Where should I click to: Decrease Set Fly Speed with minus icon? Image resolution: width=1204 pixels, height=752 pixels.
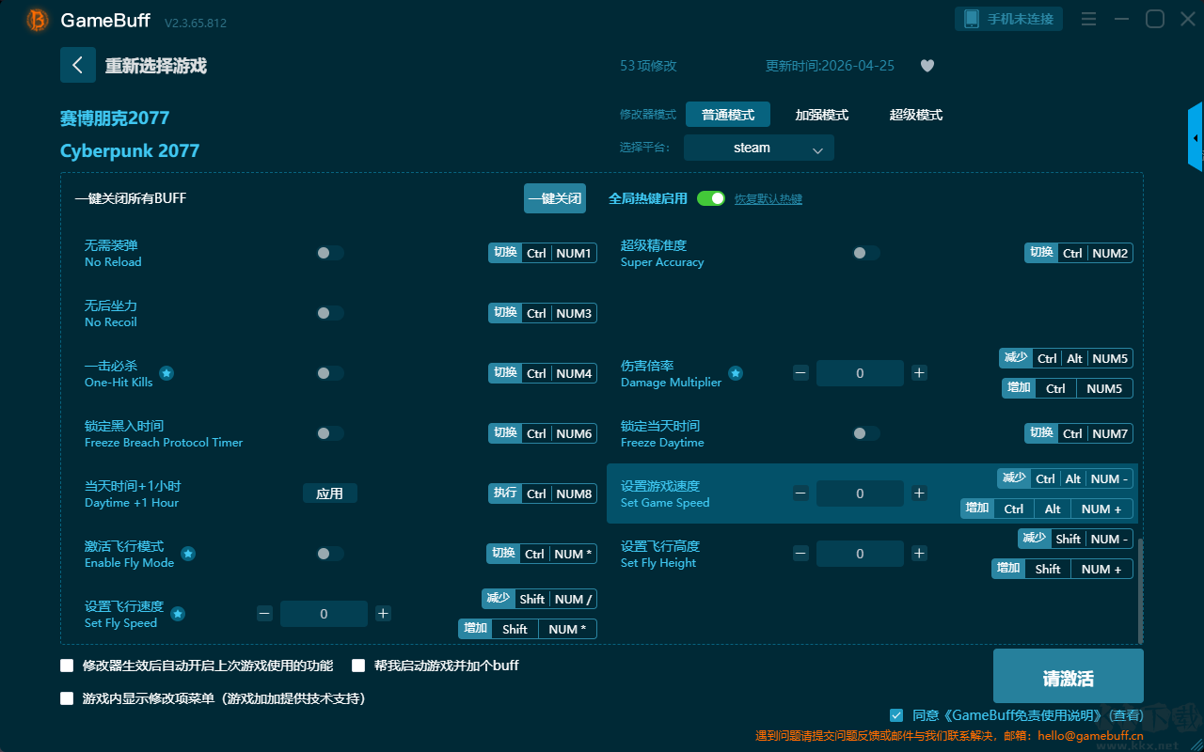pos(264,614)
